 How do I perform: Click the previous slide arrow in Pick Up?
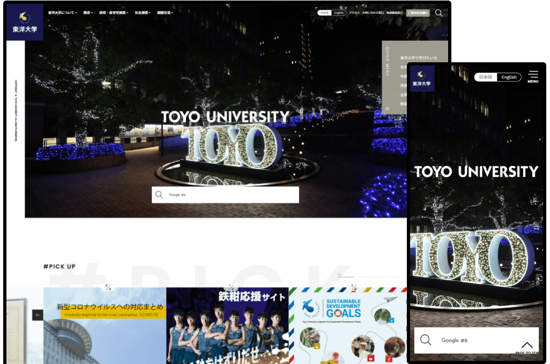pos(38,315)
